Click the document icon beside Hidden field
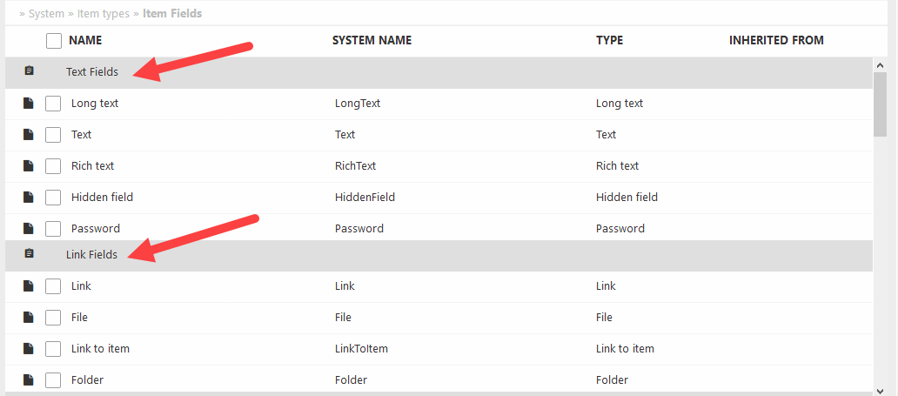Viewport: 898px width, 396px height. (x=29, y=197)
